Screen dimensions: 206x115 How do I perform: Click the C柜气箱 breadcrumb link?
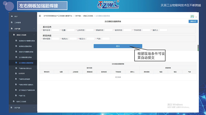click(x=78, y=16)
